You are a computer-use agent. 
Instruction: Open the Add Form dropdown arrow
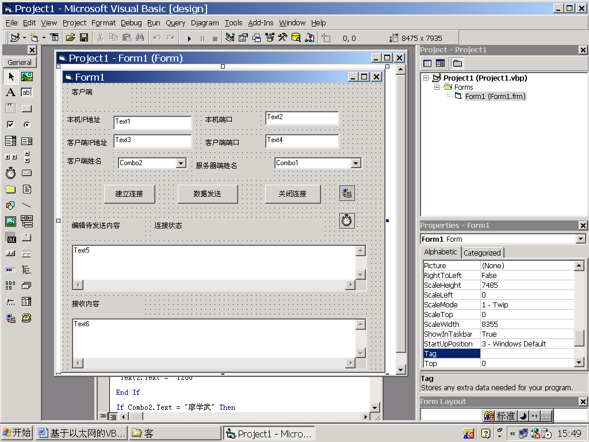[44, 37]
